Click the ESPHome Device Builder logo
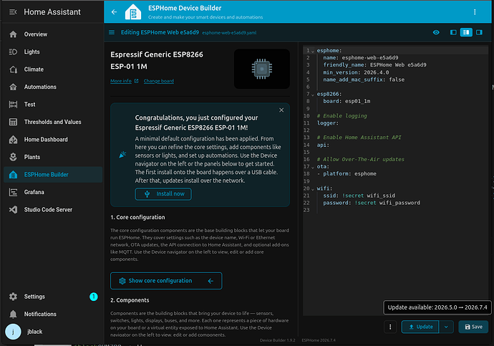Screen dimensions: 494x346 pyautogui.click(x=133, y=12)
